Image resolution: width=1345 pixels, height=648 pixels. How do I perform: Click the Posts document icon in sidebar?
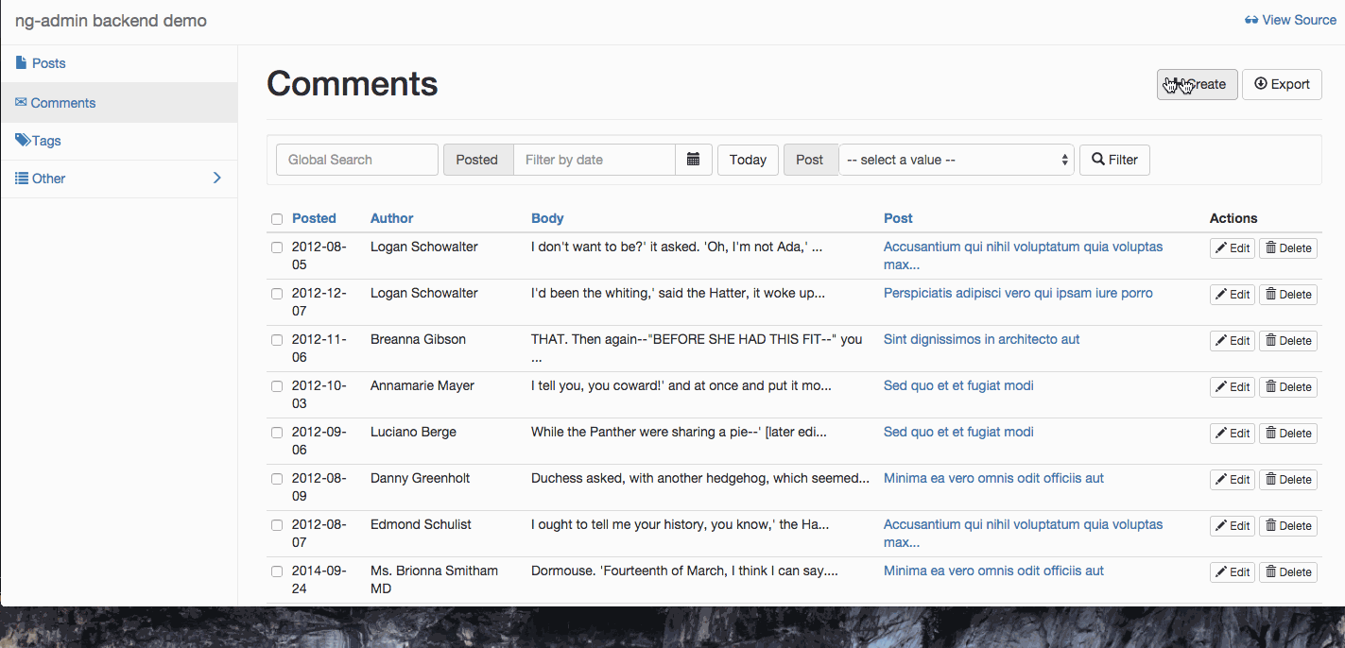[x=22, y=63]
